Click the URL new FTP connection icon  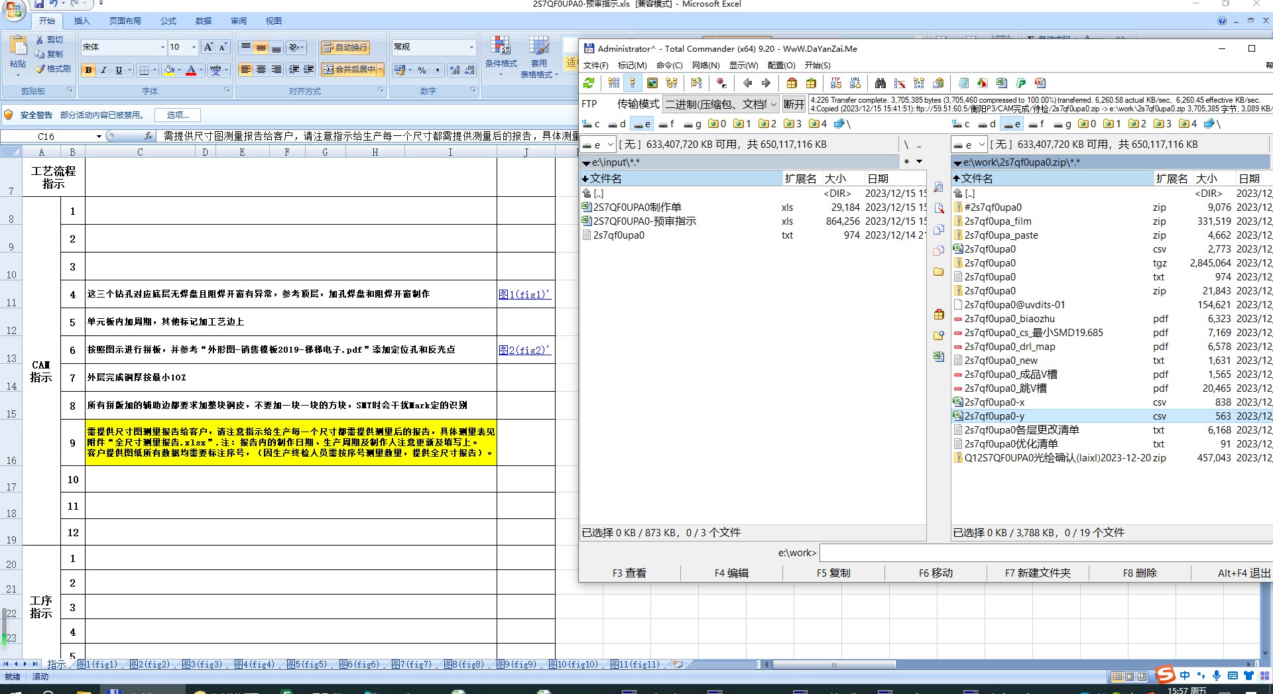855,83
